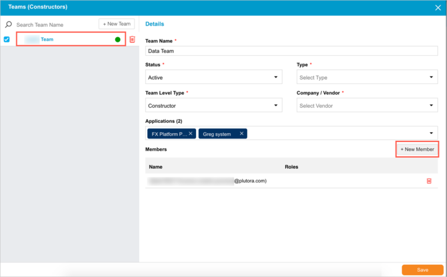Image resolution: width=447 pixels, height=277 pixels.
Task: Click the Applications (2) label
Action: pos(164,121)
